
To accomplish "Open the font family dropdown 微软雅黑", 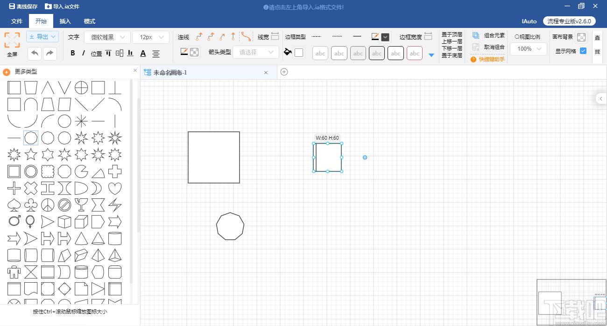I will click(107, 37).
